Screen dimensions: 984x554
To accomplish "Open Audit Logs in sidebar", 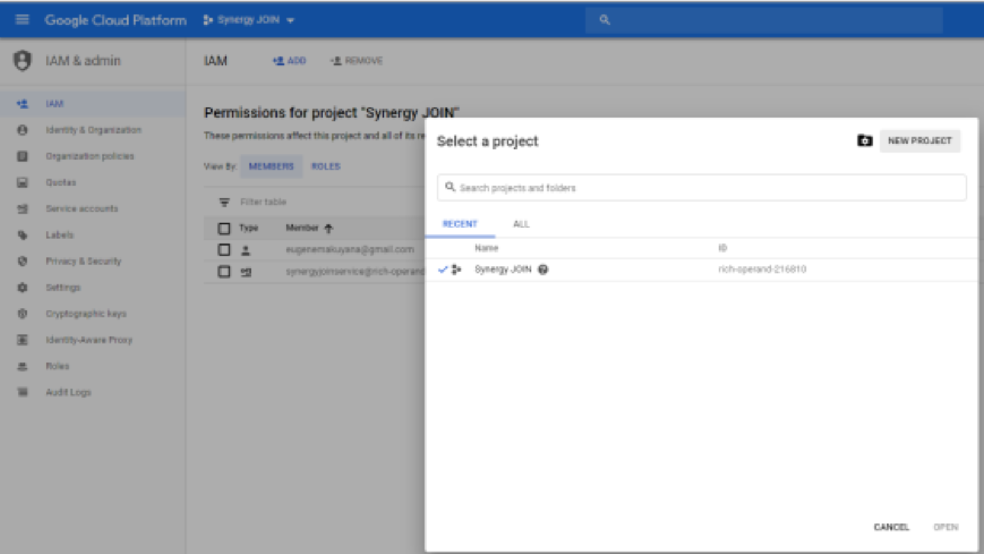I will click(68, 392).
